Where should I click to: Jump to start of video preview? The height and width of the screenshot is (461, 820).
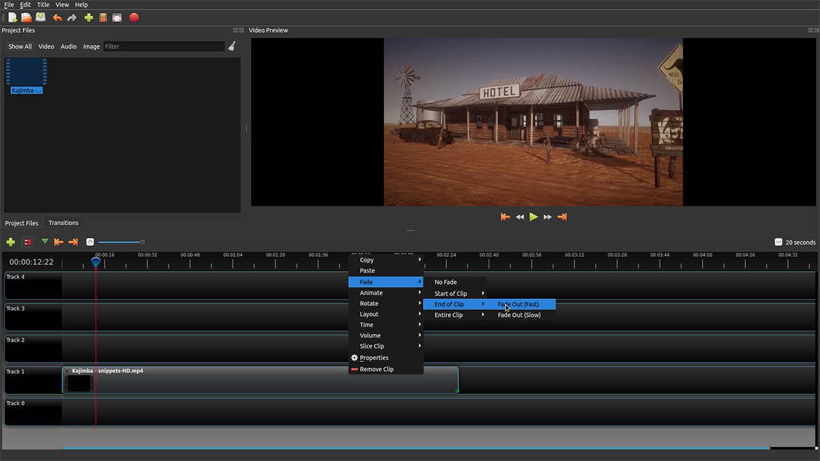[x=506, y=216]
